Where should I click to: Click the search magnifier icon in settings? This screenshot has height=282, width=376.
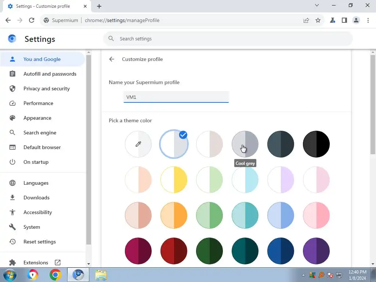pos(111,39)
